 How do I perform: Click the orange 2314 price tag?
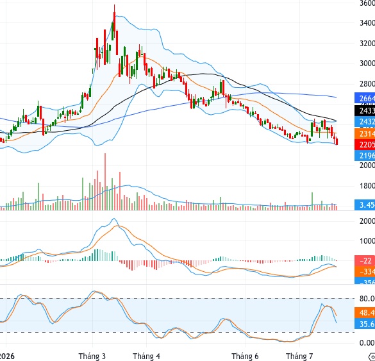(365, 133)
